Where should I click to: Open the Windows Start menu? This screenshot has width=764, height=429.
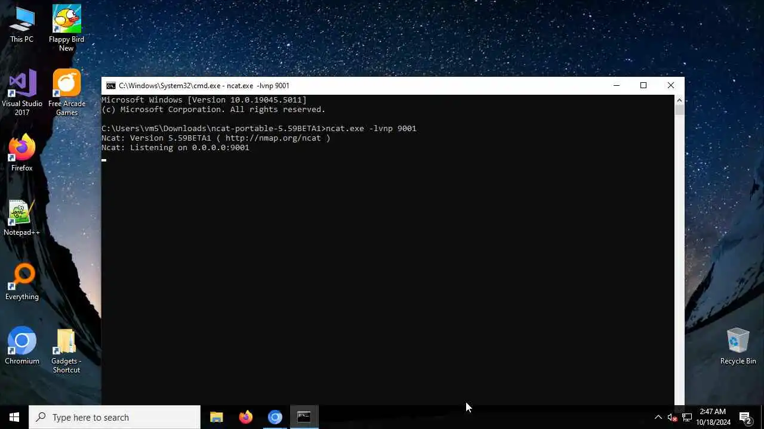point(14,417)
